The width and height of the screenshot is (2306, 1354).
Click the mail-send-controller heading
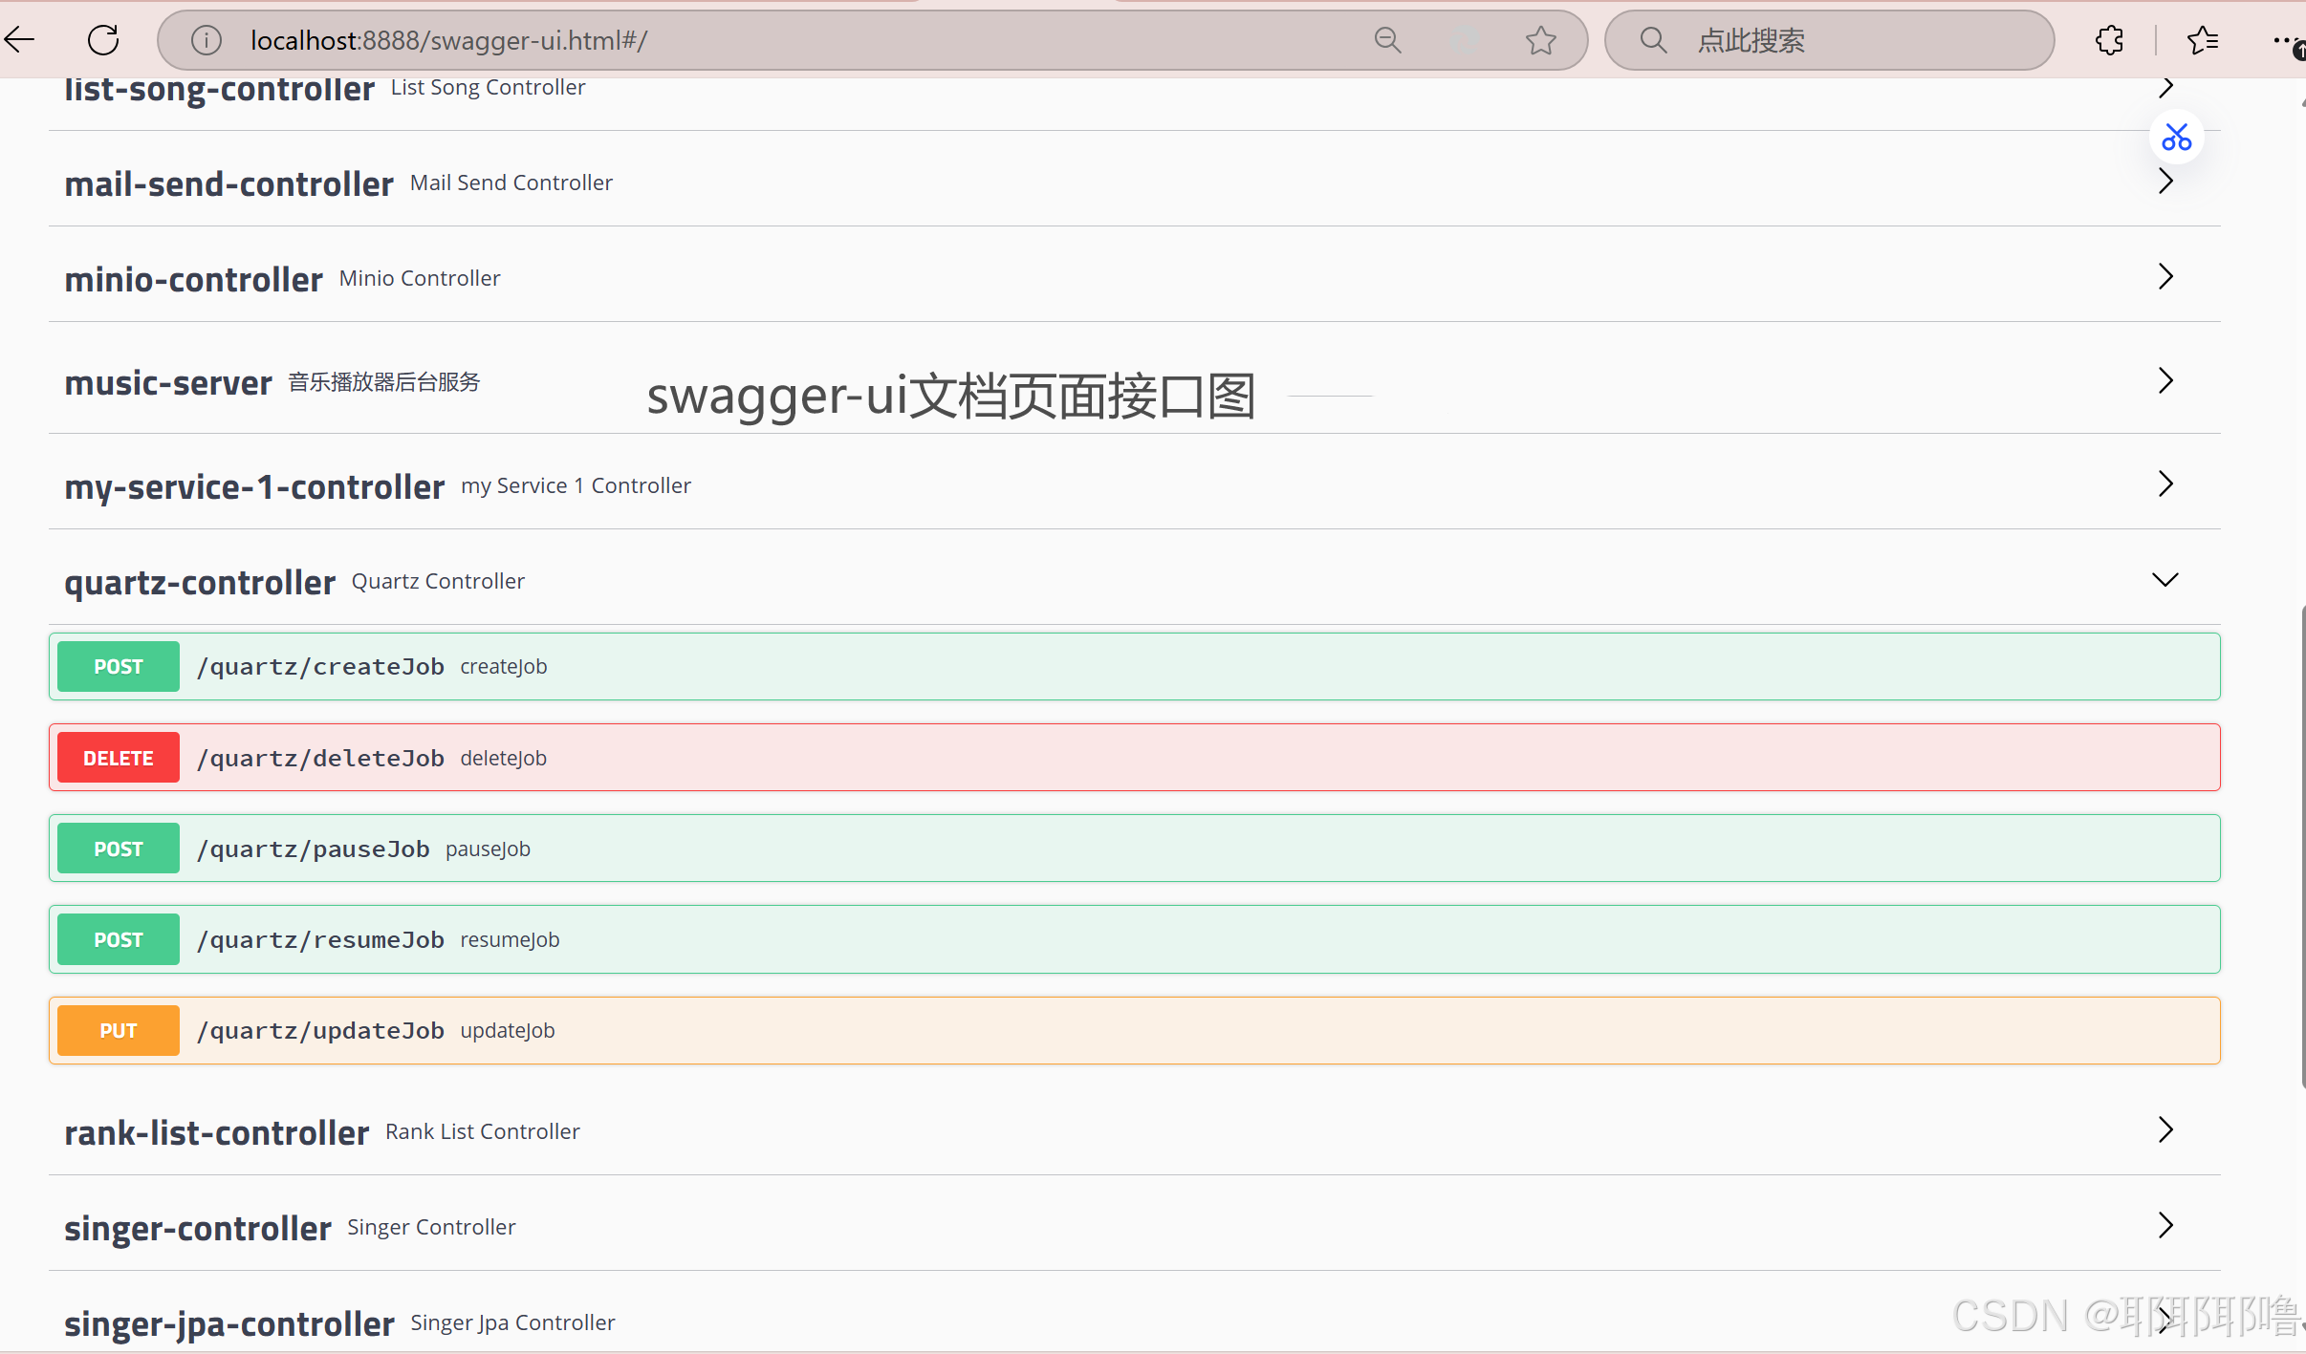228,183
